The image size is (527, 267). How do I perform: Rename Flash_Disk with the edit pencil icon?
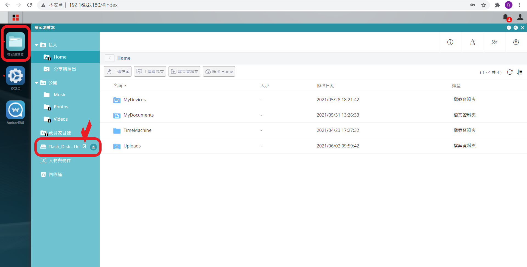pyautogui.click(x=85, y=147)
